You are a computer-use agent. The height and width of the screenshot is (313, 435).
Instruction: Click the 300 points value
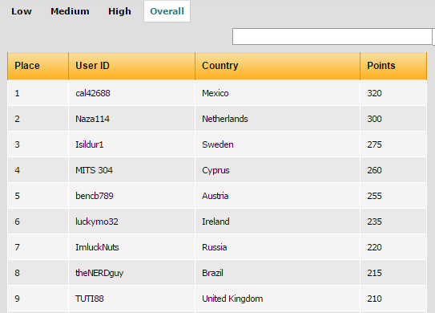[x=375, y=119]
